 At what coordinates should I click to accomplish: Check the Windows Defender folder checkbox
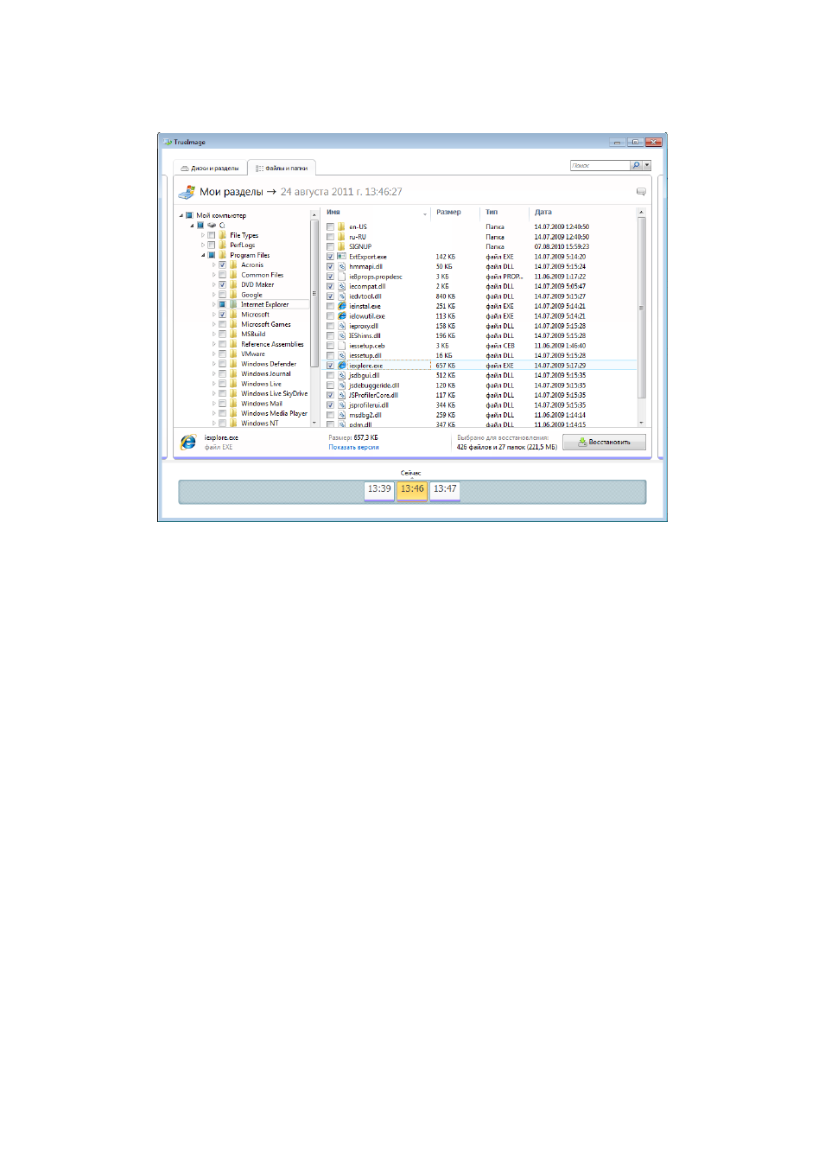(222, 364)
